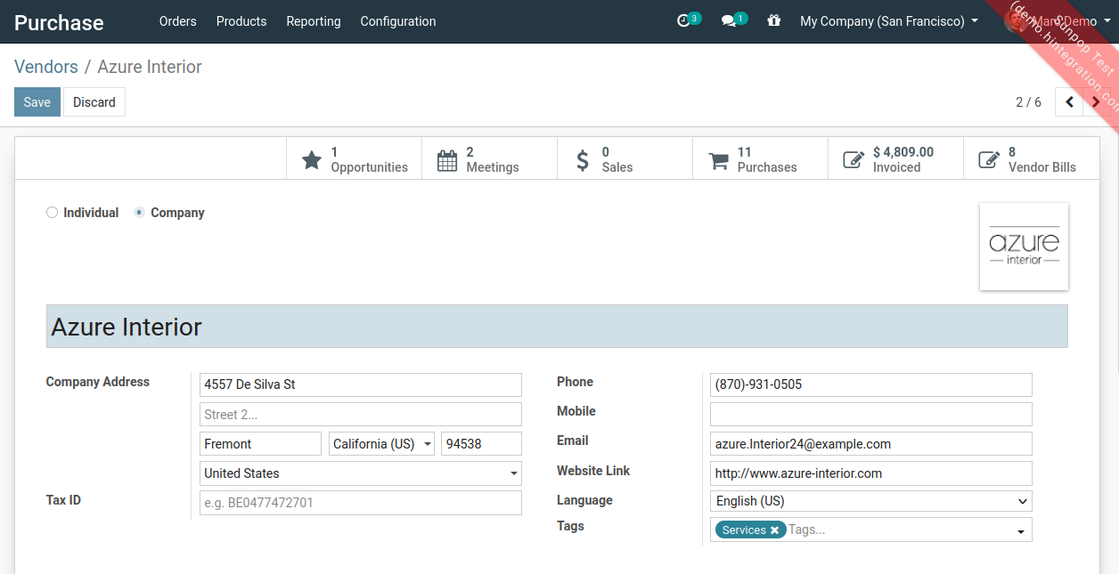Select the Company radio option
Viewport: 1119px width, 574px height.
139,213
